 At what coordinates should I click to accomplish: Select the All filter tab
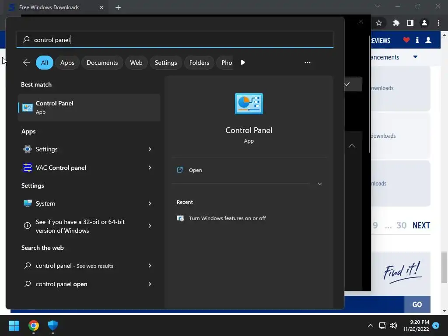pyautogui.click(x=45, y=63)
